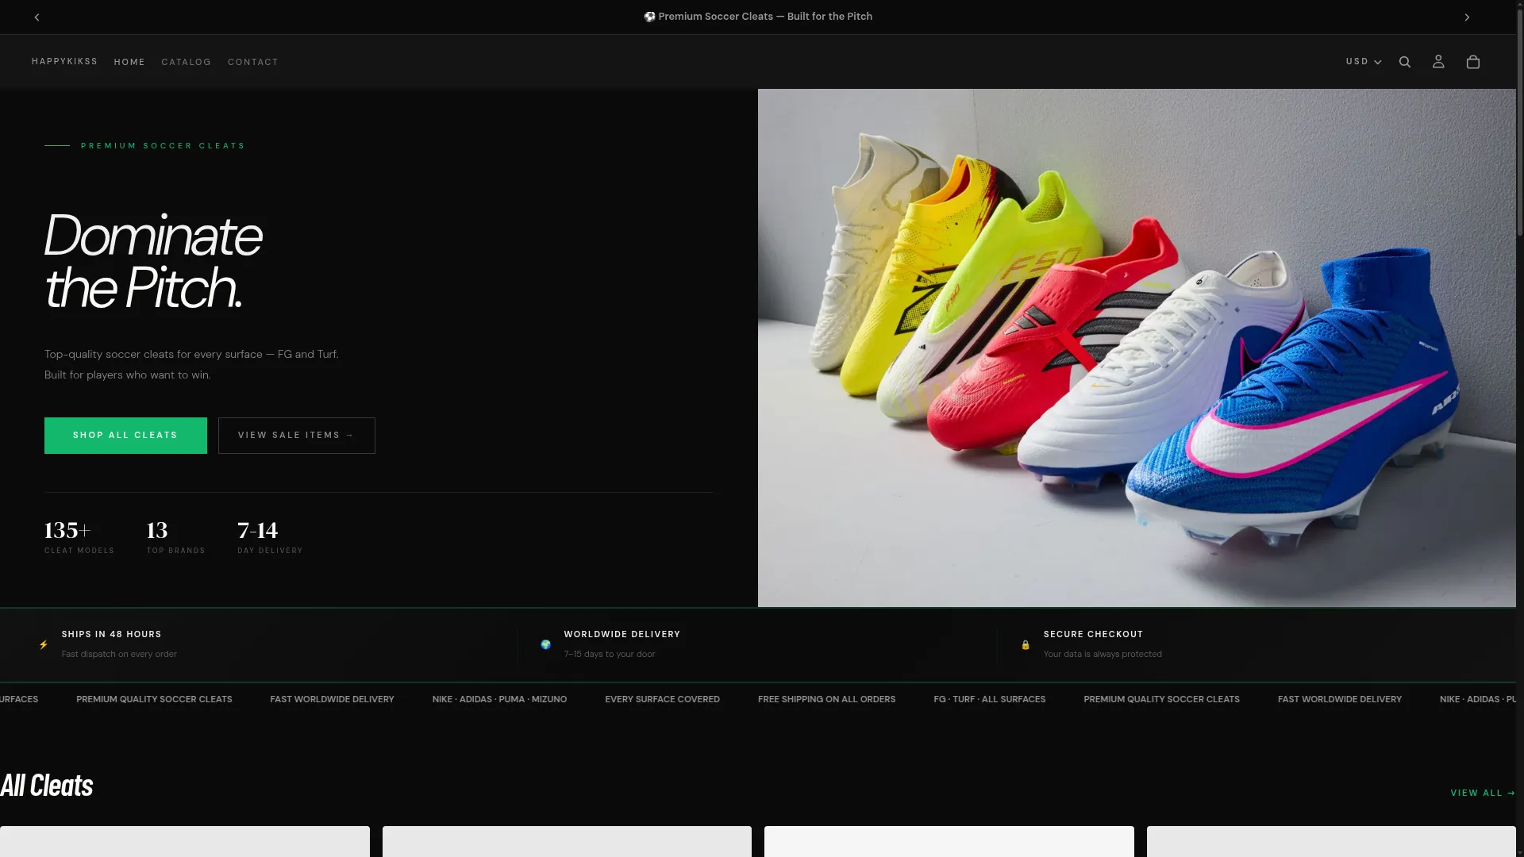Click the '13' top brands stat
Image resolution: width=1524 pixels, height=857 pixels.
[x=157, y=530]
